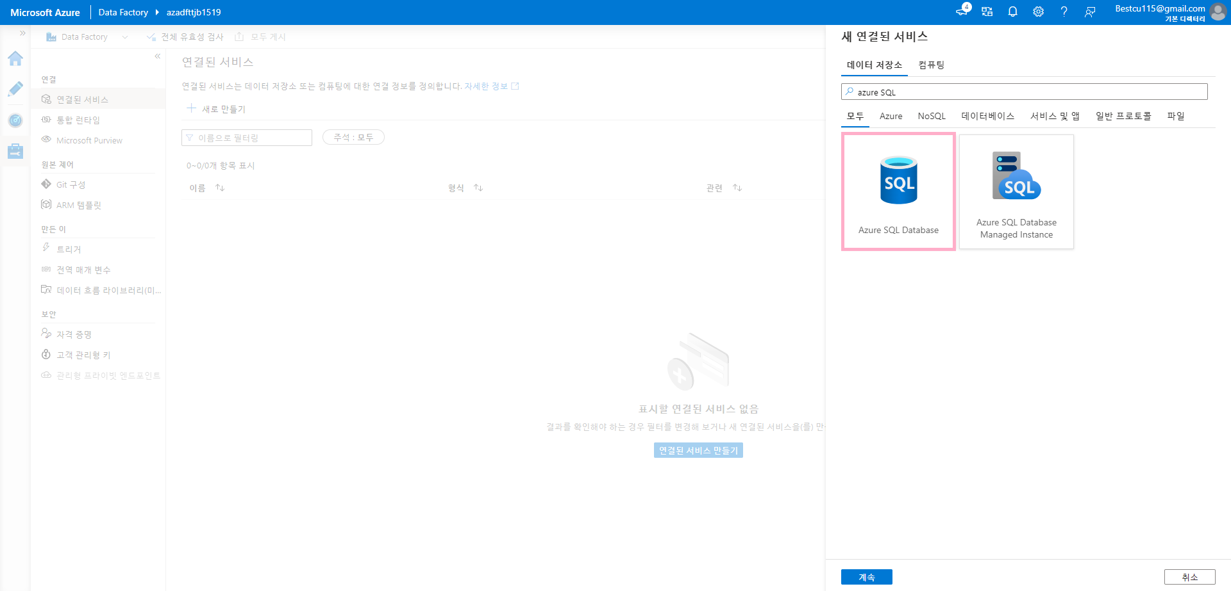Open Global parameters menu item

98,270
